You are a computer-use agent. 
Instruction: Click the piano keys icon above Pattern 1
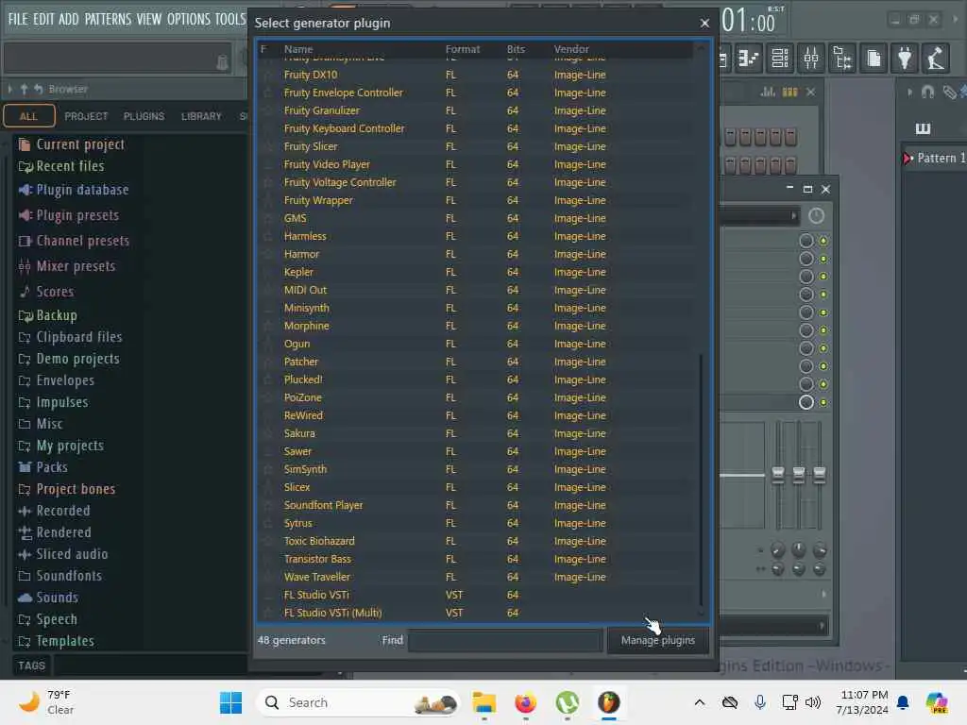tap(923, 128)
